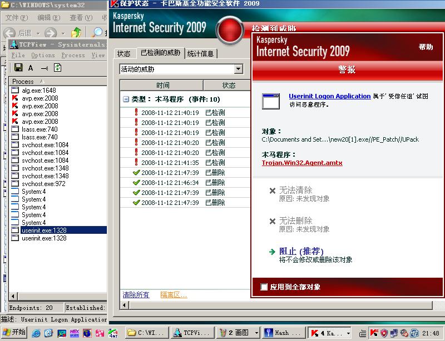Click the 4NT quick launch icon
Screen dimensions: 445x341
click(113, 333)
